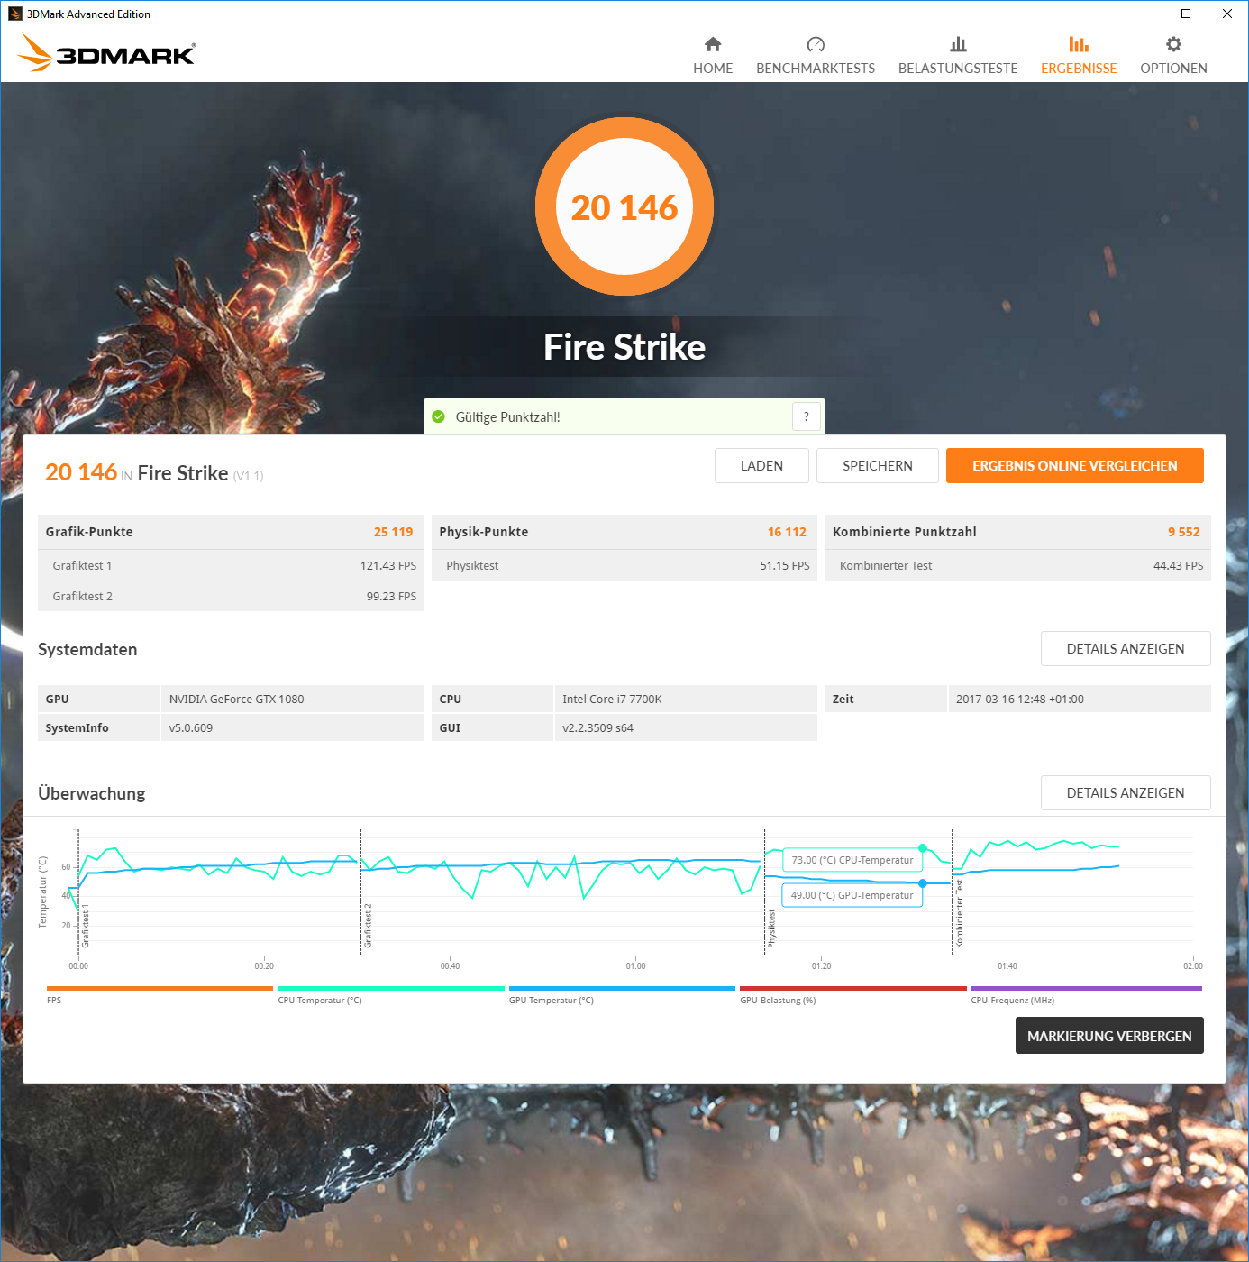This screenshot has width=1249, height=1262.
Task: Click the Belastungsteste bar chart icon
Action: click(x=958, y=44)
